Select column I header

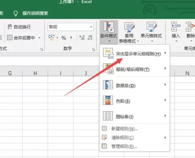(x=60, y=73)
